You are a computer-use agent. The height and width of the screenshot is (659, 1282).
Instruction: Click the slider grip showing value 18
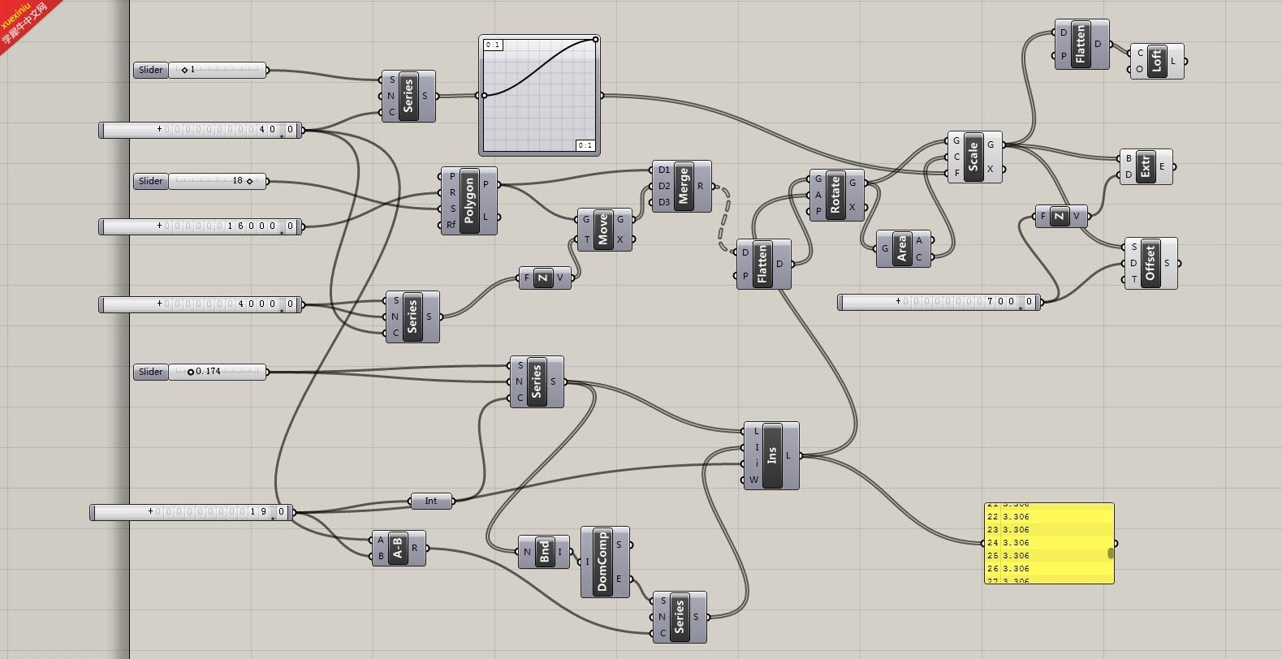click(249, 181)
